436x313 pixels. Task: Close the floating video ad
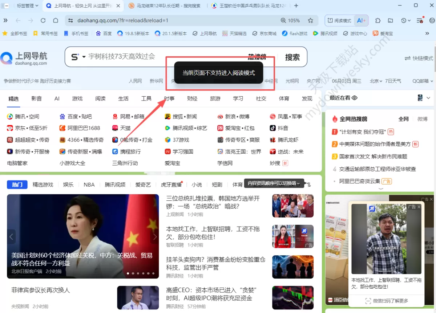[419, 207]
